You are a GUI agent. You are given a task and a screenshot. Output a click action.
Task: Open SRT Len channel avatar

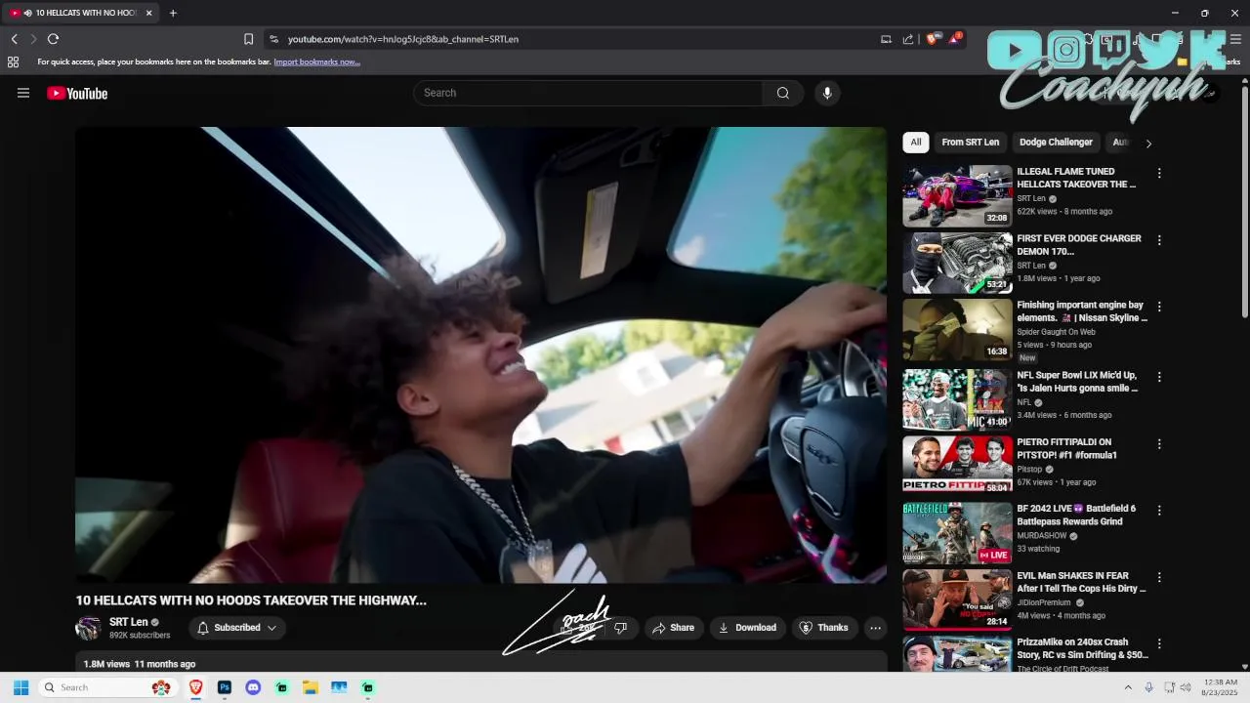pyautogui.click(x=88, y=628)
